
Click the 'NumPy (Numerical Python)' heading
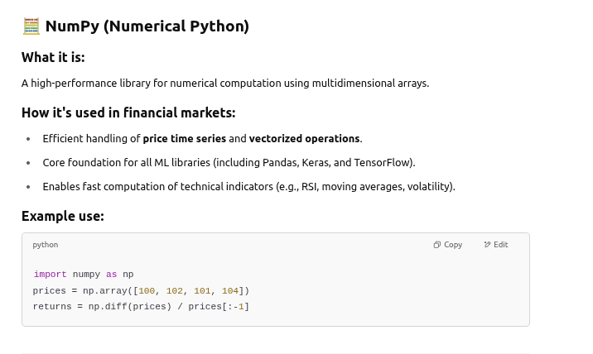[147, 26]
